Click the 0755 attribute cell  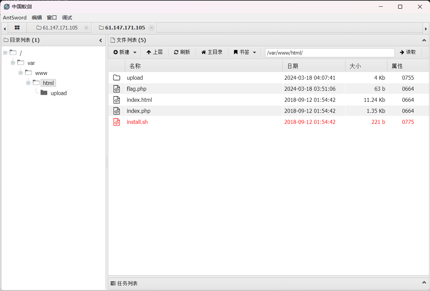coord(408,78)
